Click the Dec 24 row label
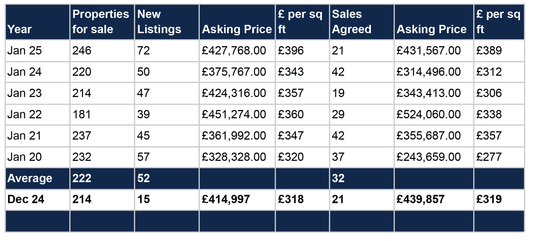This screenshot has width=536, height=241. coord(26,199)
